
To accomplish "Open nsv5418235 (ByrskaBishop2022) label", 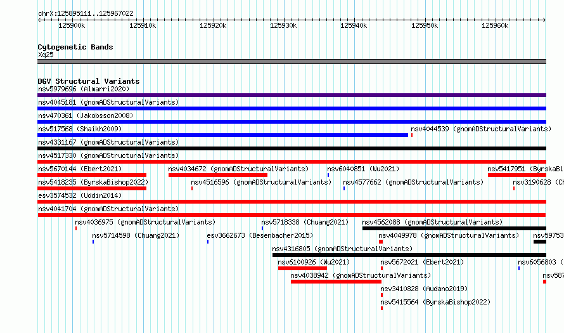I will coord(93,182).
